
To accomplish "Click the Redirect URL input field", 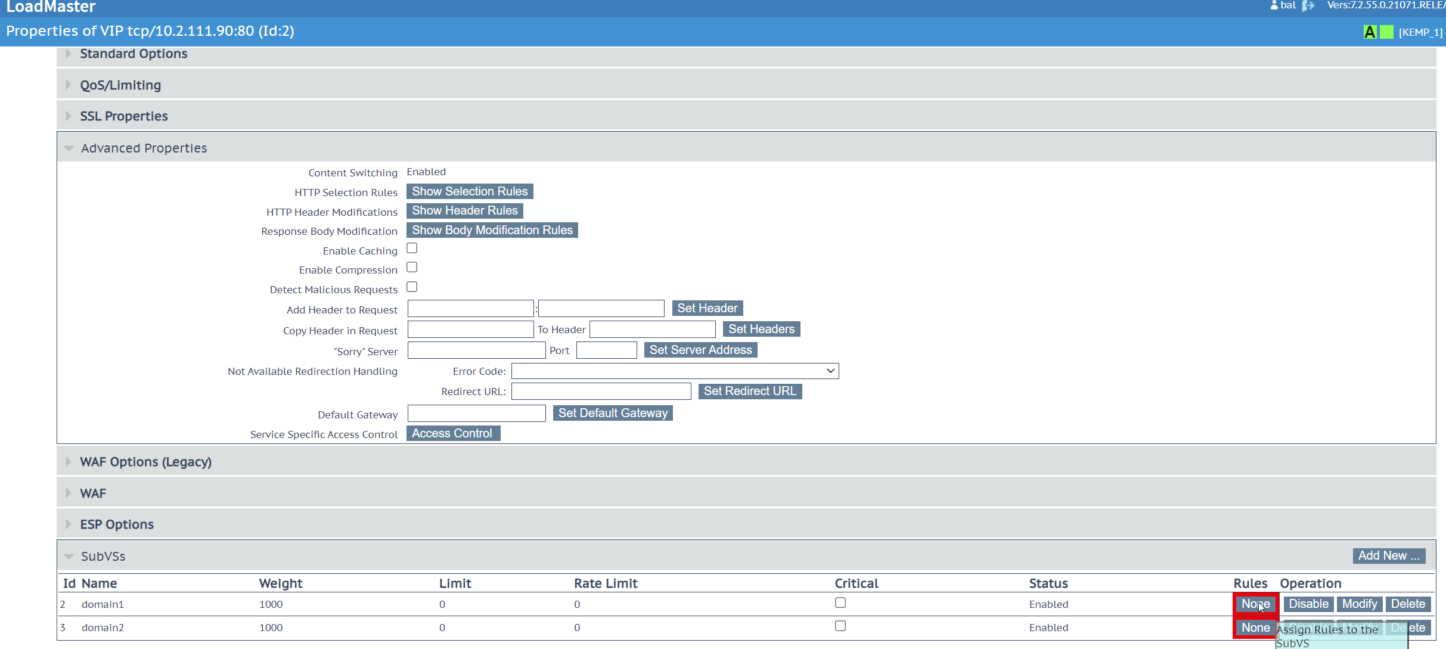I will pos(601,392).
